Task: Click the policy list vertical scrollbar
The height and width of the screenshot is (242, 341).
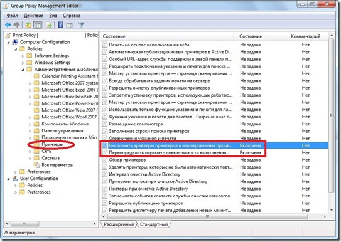Action: pos(331,115)
